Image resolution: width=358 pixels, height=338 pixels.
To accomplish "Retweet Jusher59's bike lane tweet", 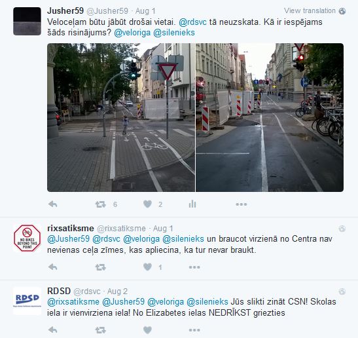I will 100,204.
